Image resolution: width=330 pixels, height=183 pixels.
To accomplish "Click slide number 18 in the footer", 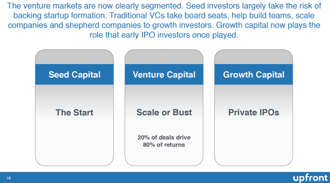I will pos(9,178).
